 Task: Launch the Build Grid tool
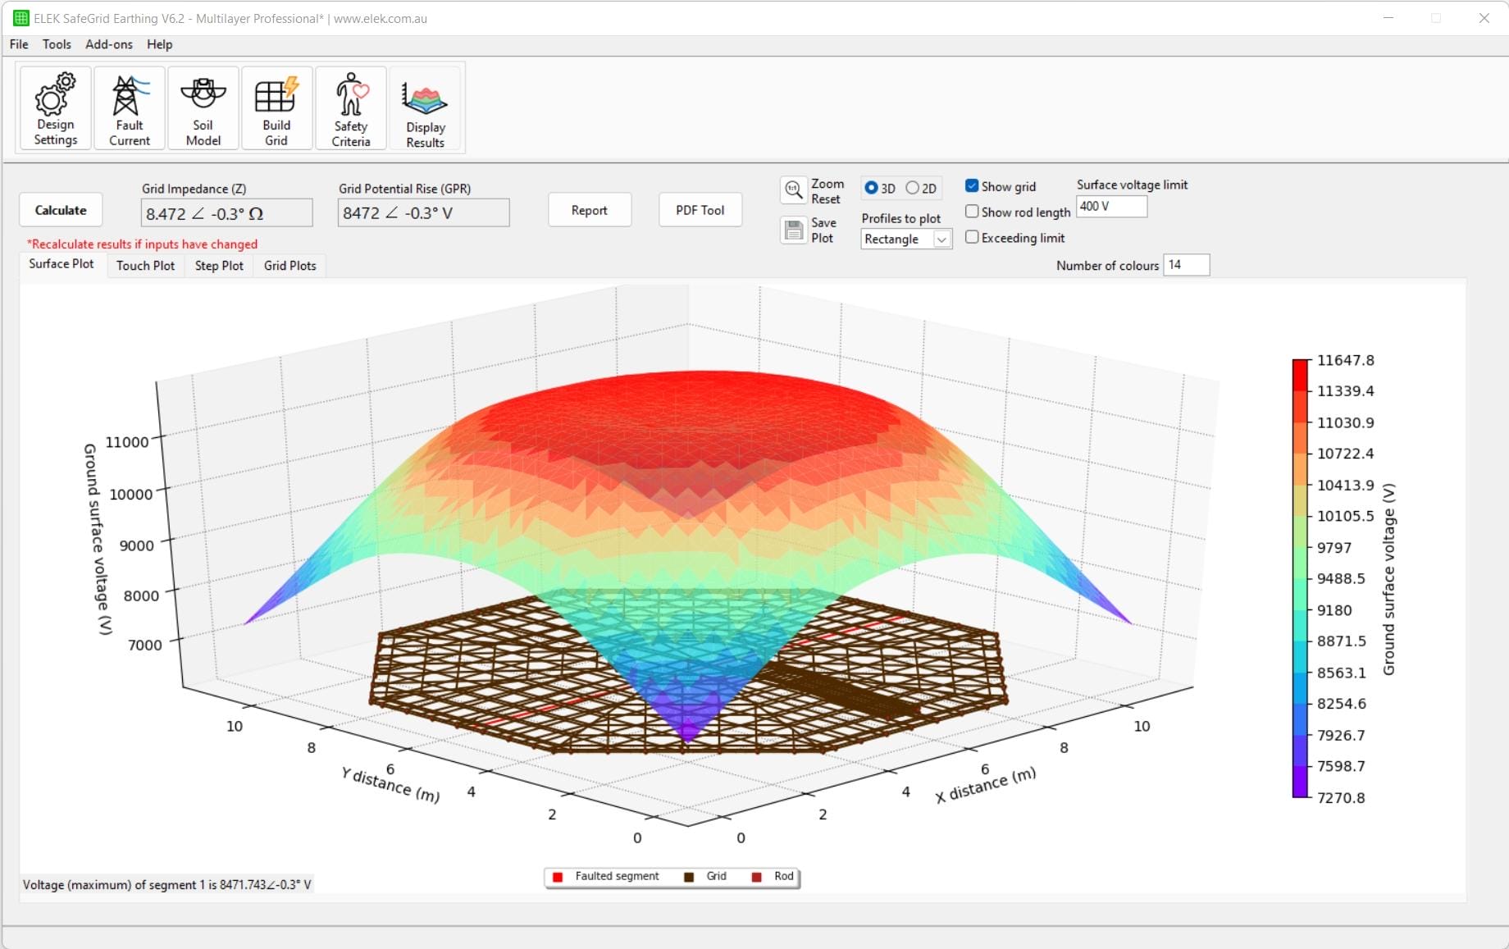pos(276,107)
